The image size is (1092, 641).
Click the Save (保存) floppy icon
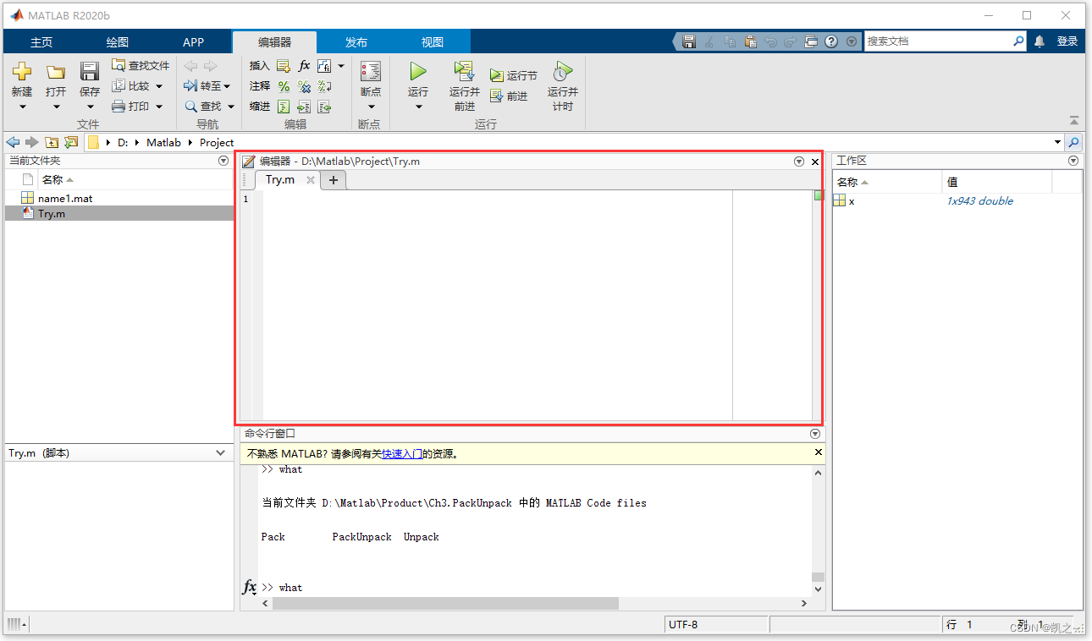pos(90,73)
